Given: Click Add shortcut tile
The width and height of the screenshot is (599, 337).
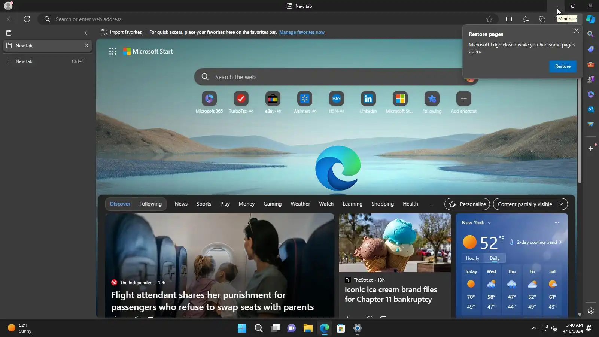Looking at the screenshot, I should pyautogui.click(x=464, y=102).
